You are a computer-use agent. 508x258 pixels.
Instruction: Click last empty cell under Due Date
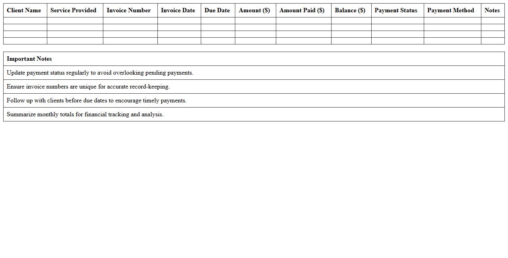coord(218,41)
